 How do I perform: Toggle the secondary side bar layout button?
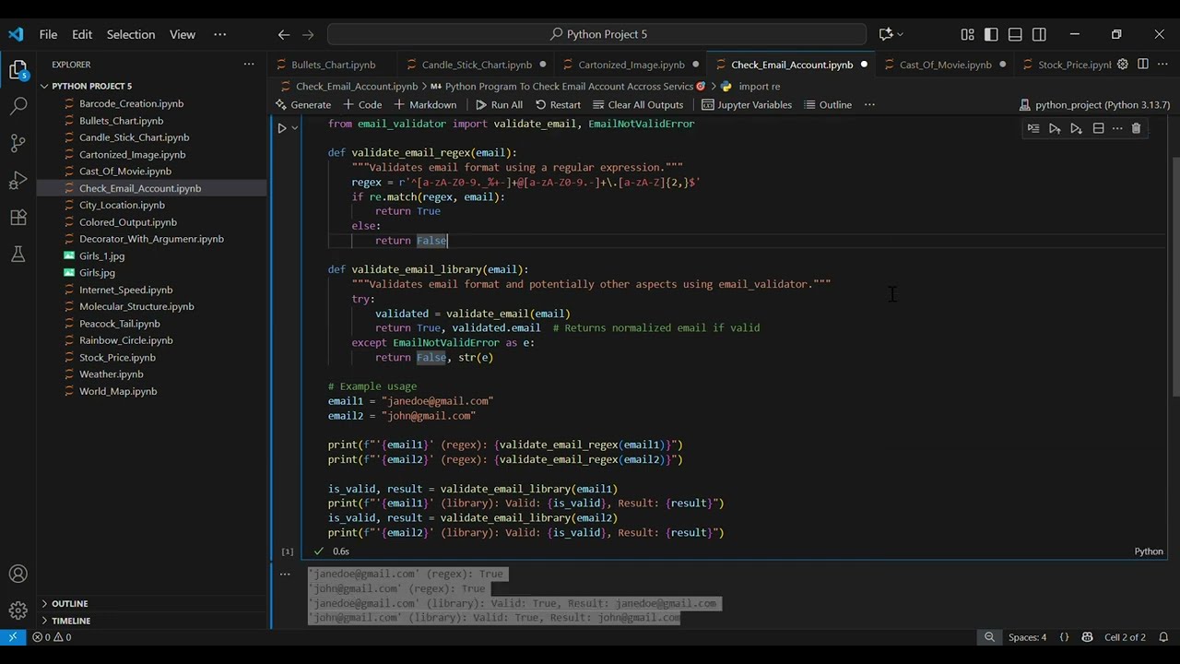[x=1039, y=34]
